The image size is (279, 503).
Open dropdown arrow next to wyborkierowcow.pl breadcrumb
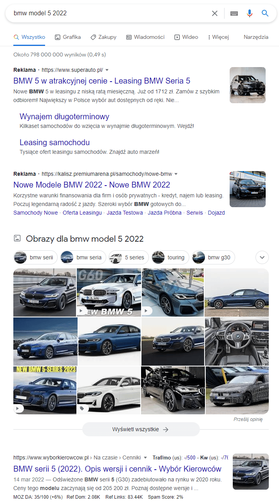tap(145, 457)
